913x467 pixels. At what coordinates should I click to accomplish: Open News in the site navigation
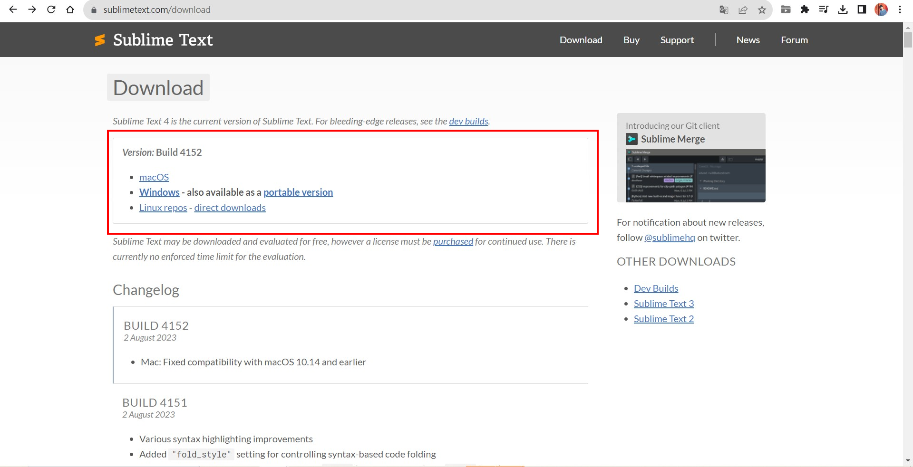tap(748, 40)
